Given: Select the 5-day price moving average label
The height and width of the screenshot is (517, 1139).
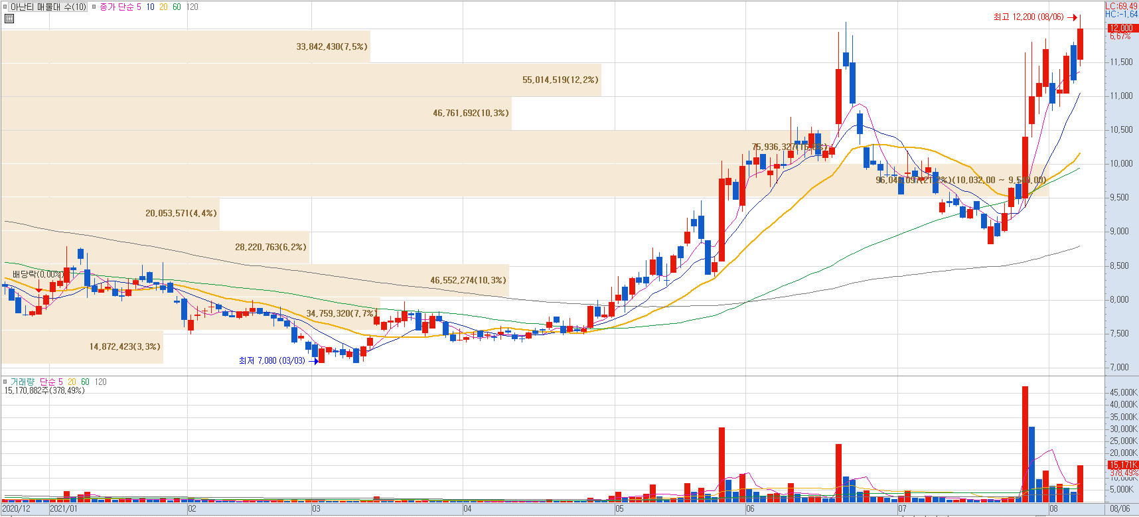Looking at the screenshot, I should pos(139,7).
